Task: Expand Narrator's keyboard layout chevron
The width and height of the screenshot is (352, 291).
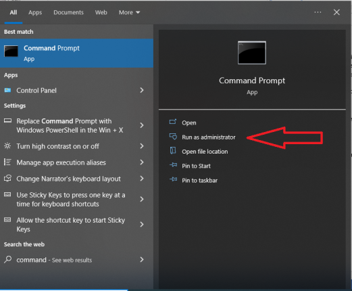Action: tap(142, 179)
